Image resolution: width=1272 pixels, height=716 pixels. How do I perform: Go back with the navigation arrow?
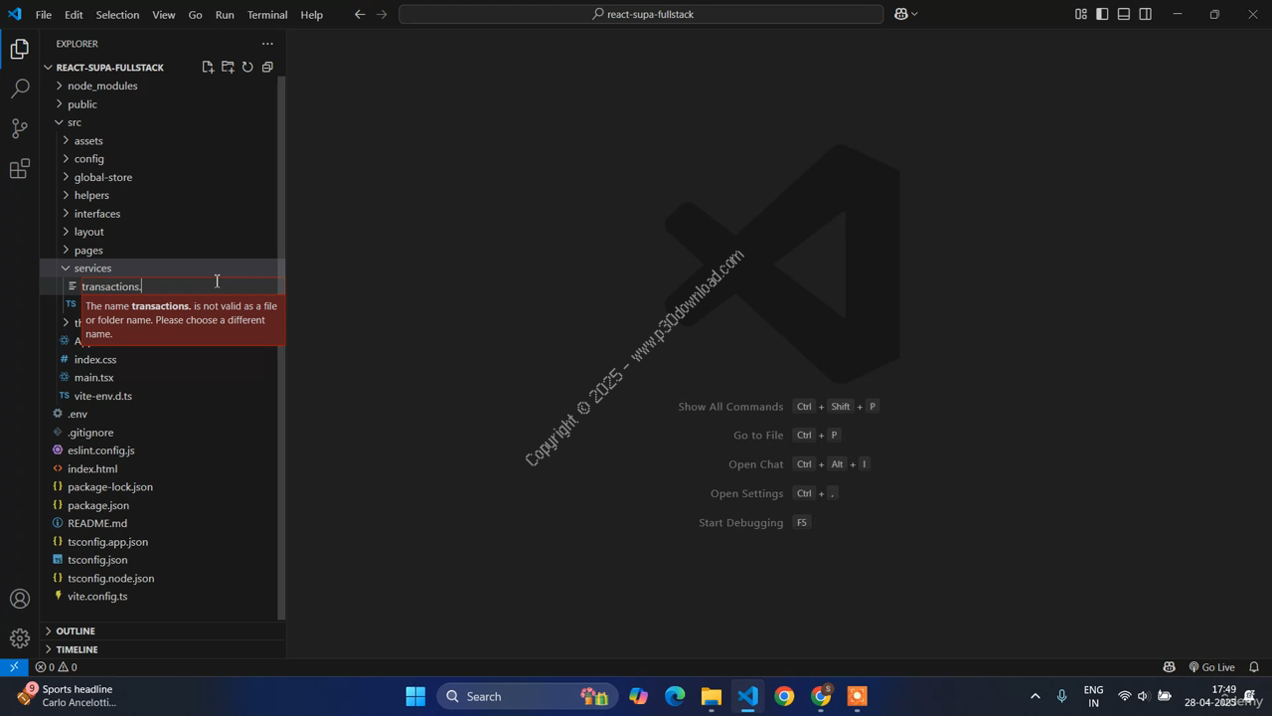[x=360, y=14]
